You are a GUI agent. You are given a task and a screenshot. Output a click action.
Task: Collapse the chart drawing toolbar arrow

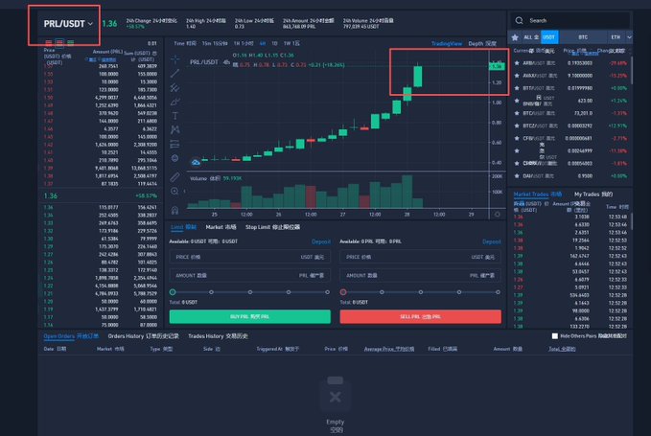(x=184, y=192)
